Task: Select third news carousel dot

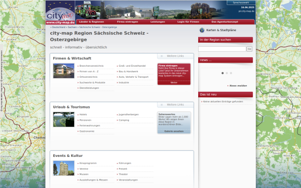Action: pyautogui.click(x=231, y=73)
